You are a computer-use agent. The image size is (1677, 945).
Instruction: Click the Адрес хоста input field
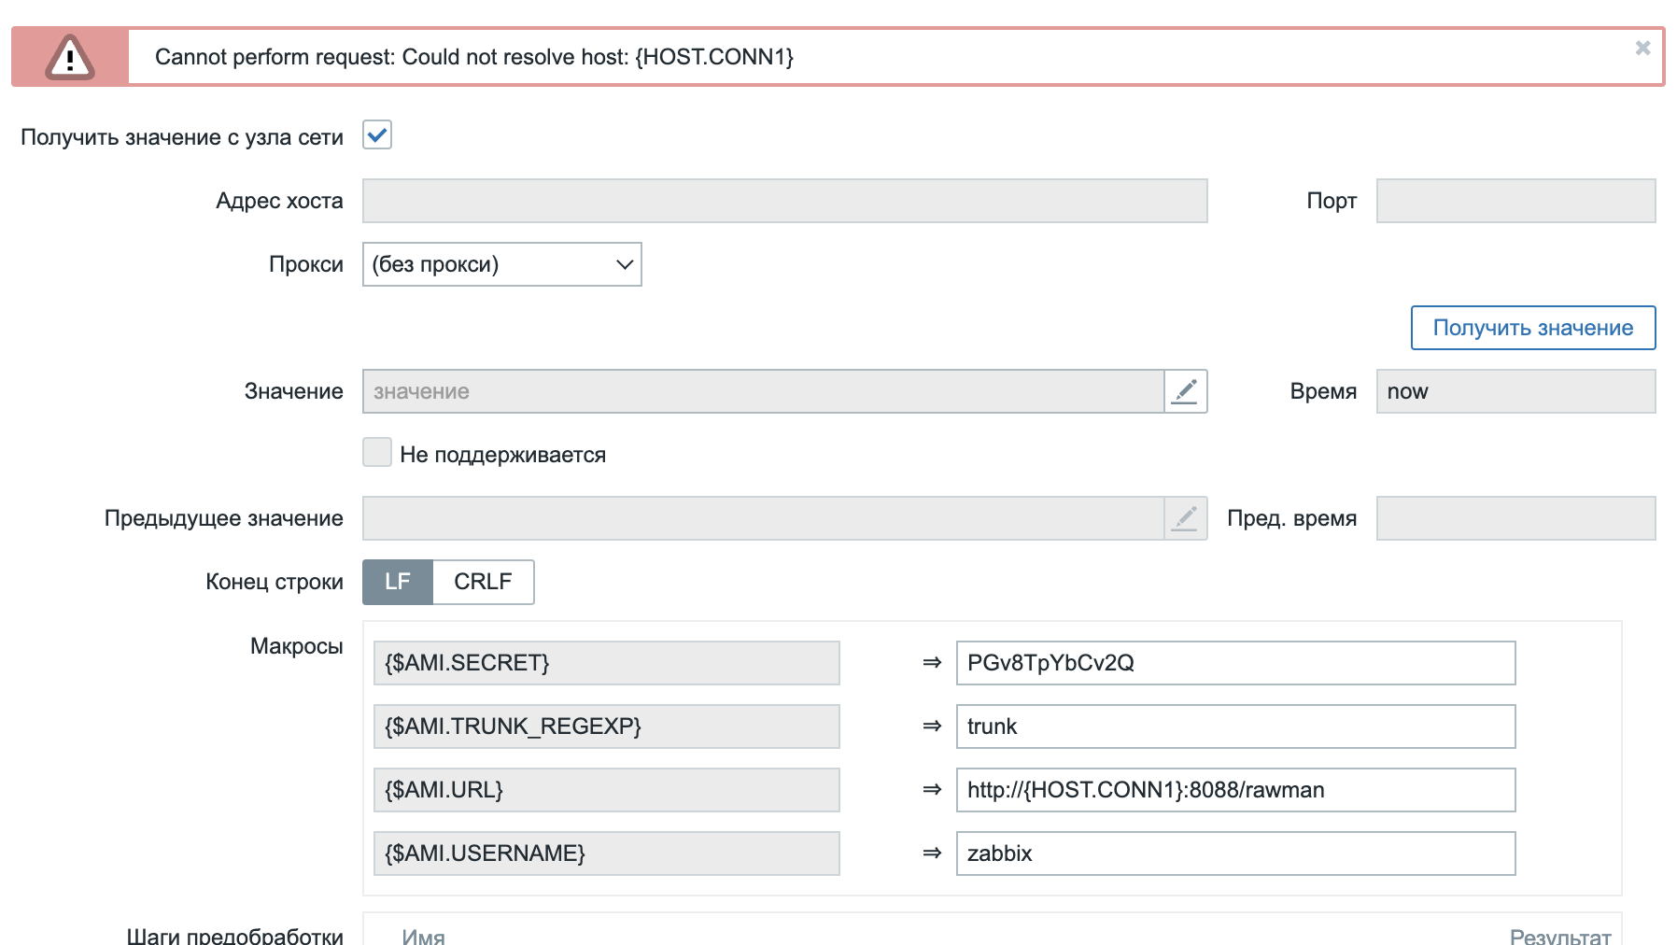pyautogui.click(x=784, y=201)
